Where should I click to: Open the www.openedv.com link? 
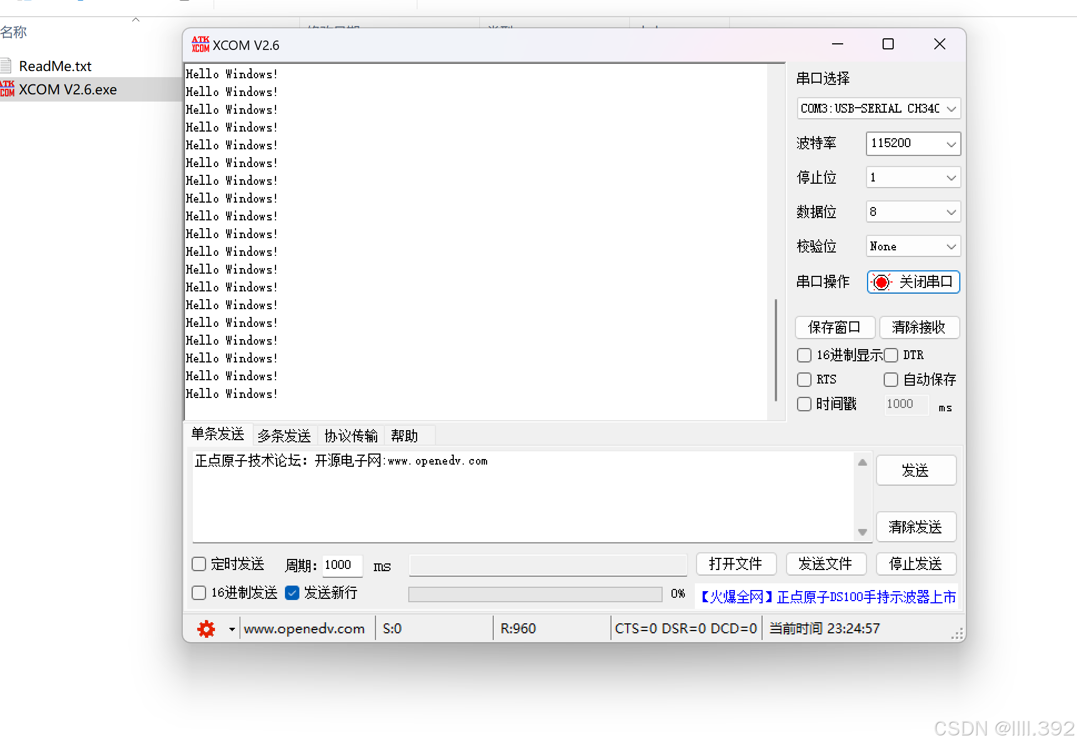304,628
